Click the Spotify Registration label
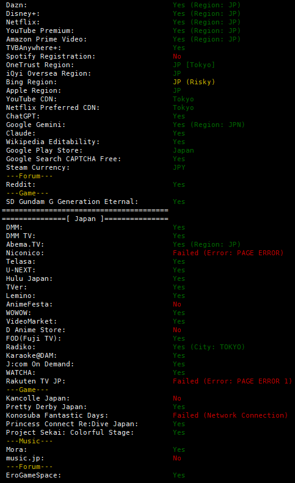The image size is (295, 483). click(x=51, y=57)
